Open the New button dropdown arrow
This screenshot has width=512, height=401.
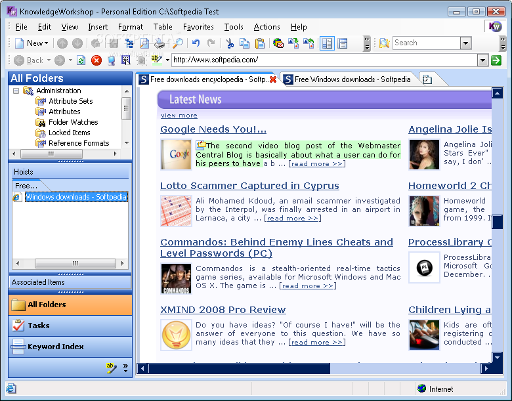click(x=47, y=43)
